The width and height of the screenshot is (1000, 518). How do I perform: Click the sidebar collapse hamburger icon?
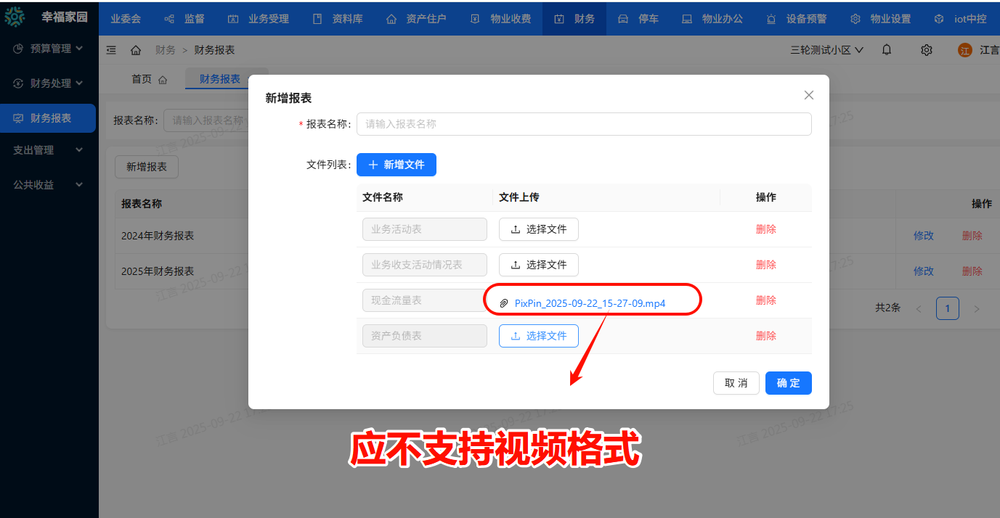coord(111,50)
